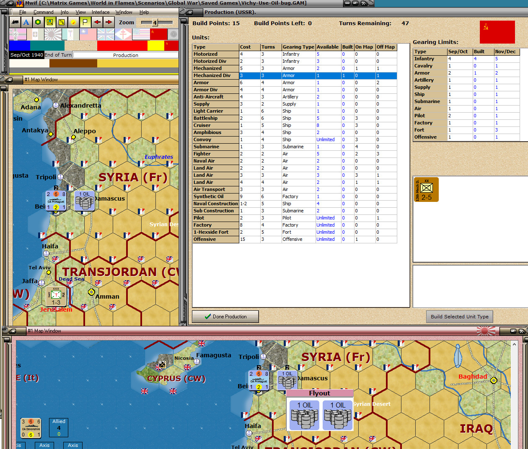Open the Interface menu

[x=100, y=12]
